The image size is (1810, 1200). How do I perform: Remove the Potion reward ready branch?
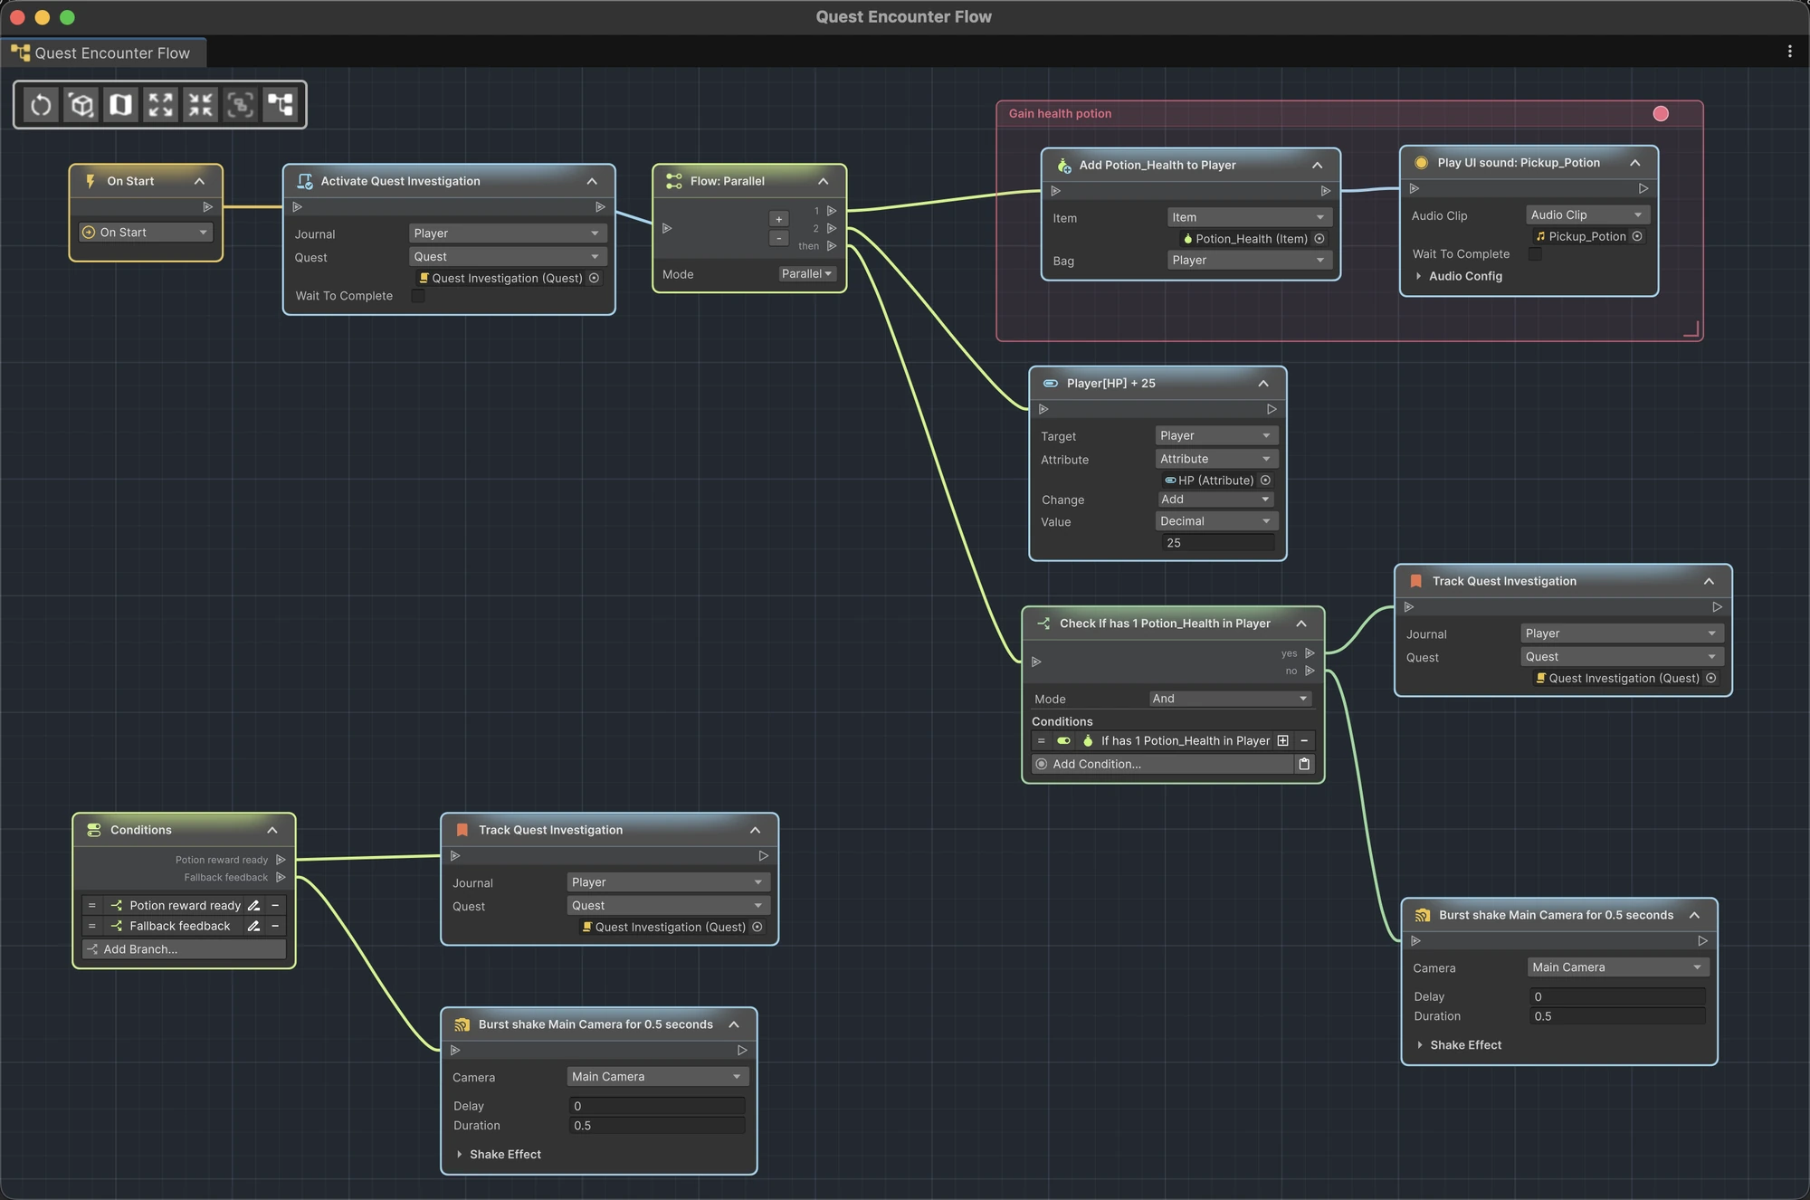[275, 905]
